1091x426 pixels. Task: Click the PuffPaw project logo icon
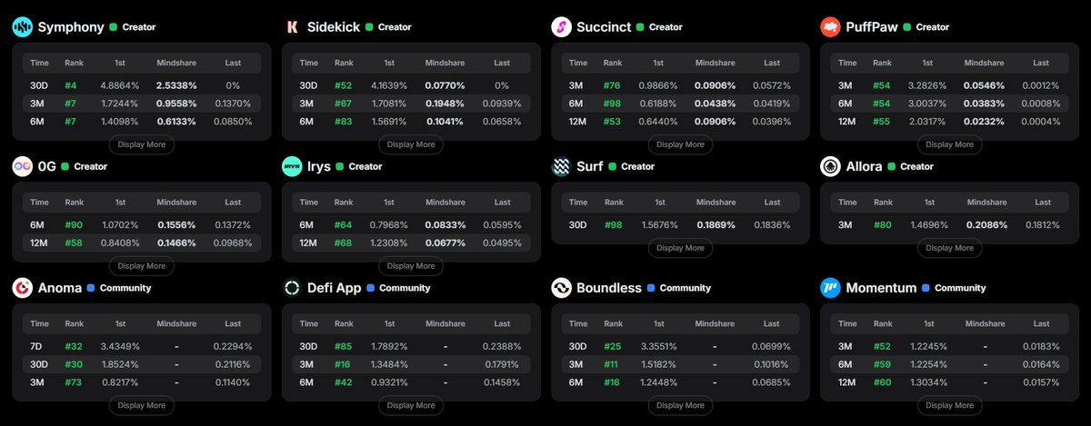(x=830, y=27)
